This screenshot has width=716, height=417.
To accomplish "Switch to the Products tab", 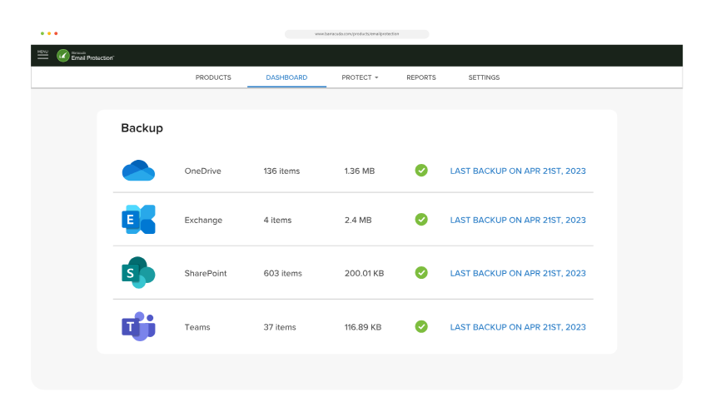I will [x=213, y=77].
